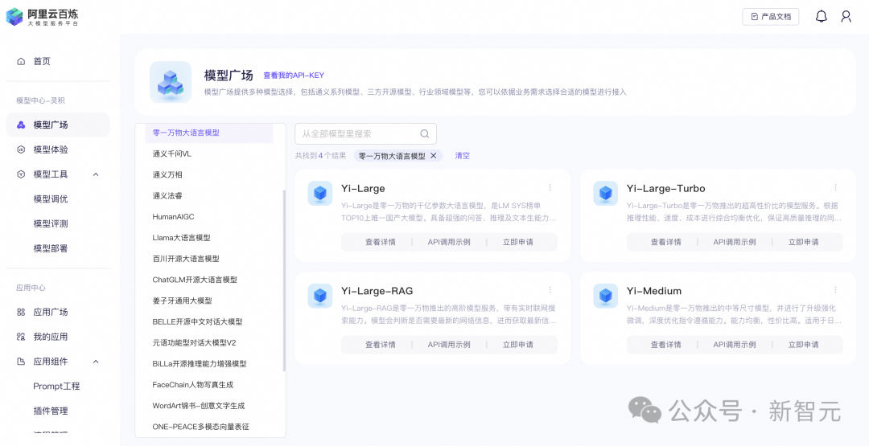Open 模型调优 submenu item

(51, 199)
